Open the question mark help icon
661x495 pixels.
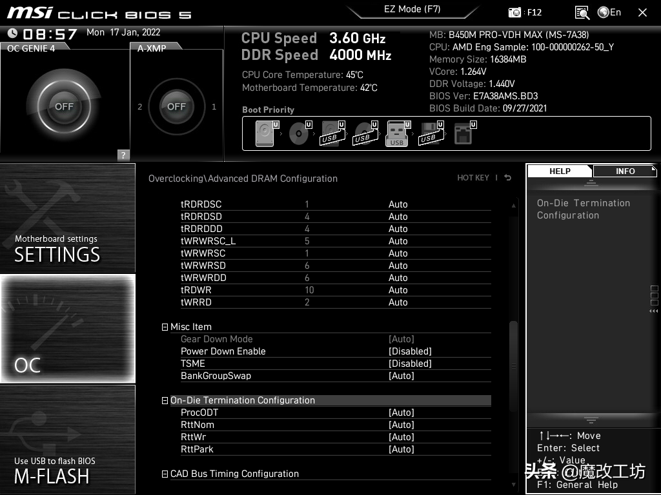coord(123,155)
